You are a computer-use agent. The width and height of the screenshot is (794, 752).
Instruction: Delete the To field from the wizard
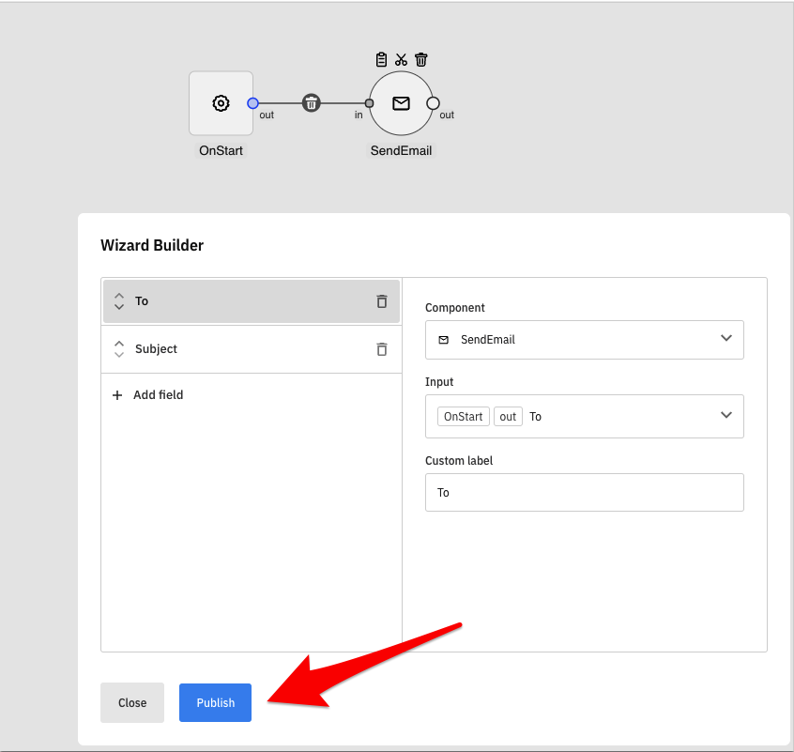pyautogui.click(x=382, y=301)
